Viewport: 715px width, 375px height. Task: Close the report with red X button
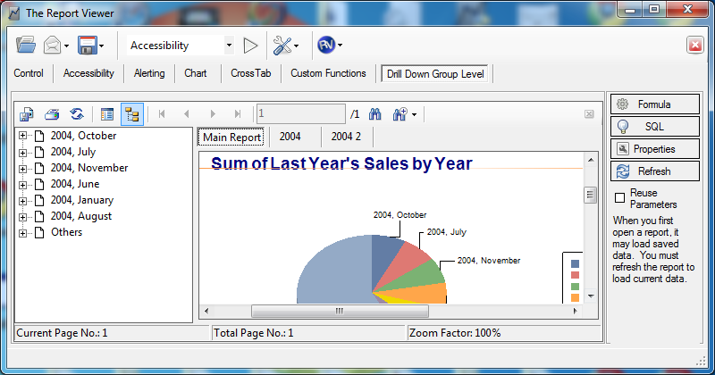coord(695,46)
